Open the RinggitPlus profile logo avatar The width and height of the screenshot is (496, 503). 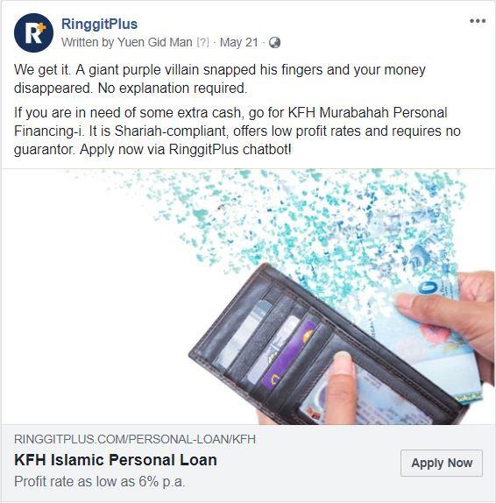(33, 32)
